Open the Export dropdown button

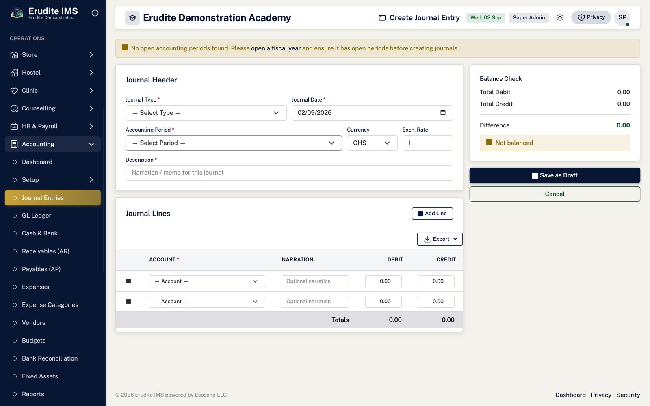[x=440, y=239]
